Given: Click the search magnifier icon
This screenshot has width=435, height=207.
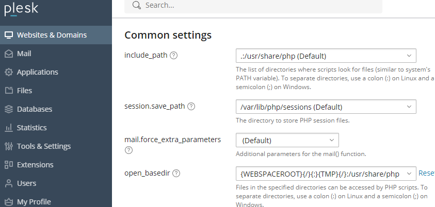Looking at the screenshot, I should tap(136, 5).
